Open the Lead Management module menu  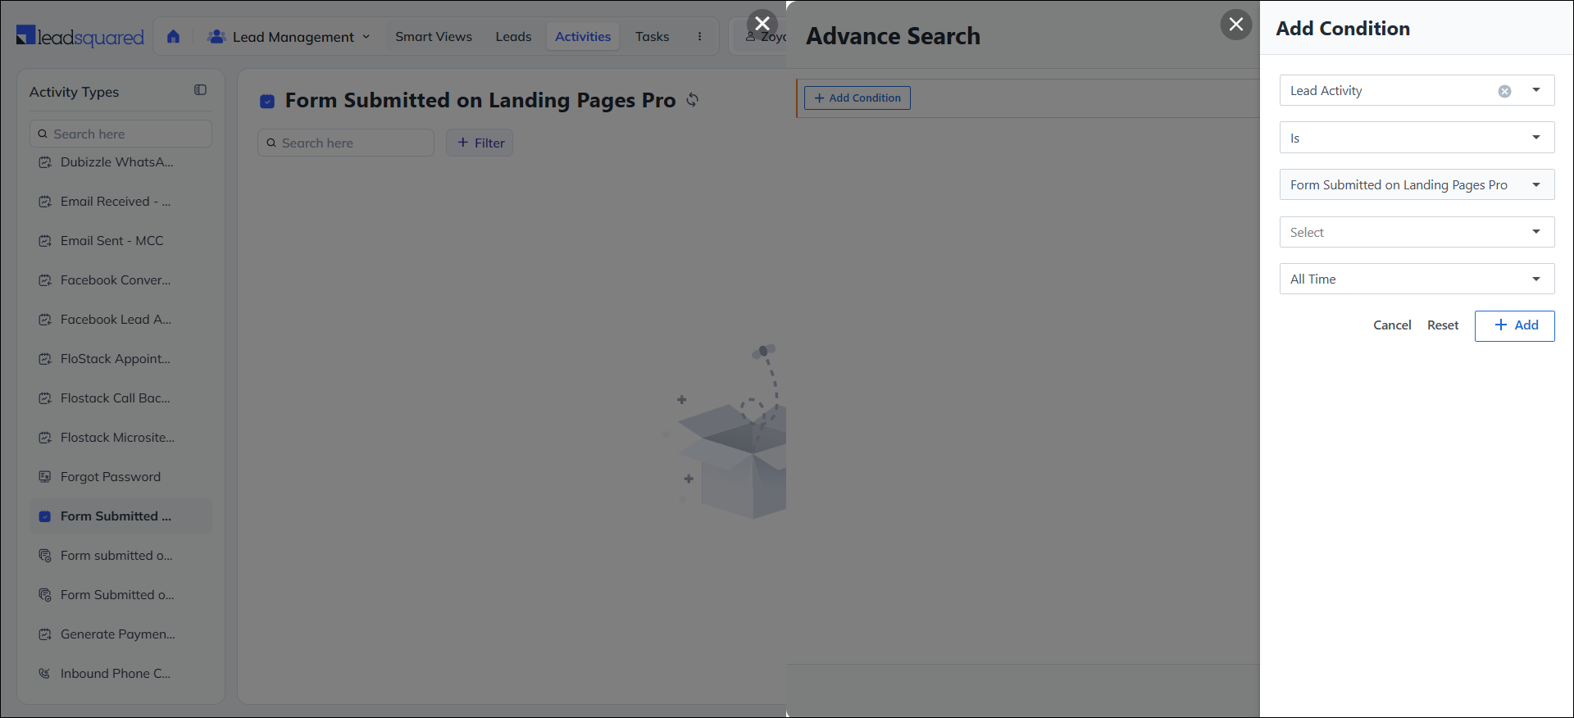click(289, 37)
